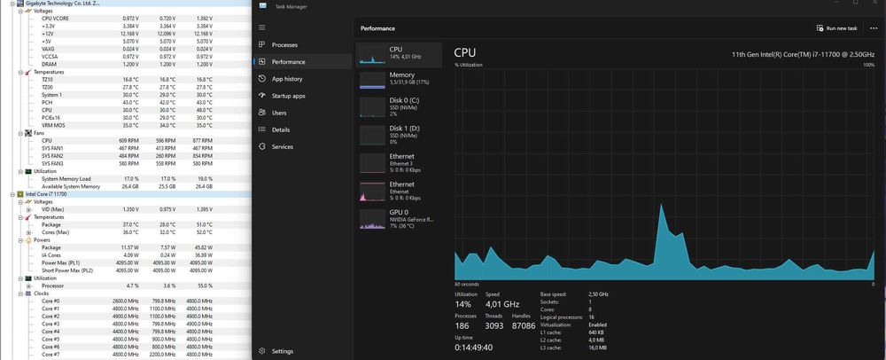The height and width of the screenshot is (360, 886).
Task: Collapse the Temperatures group under Gigabyte Technology
Action: 20,72
